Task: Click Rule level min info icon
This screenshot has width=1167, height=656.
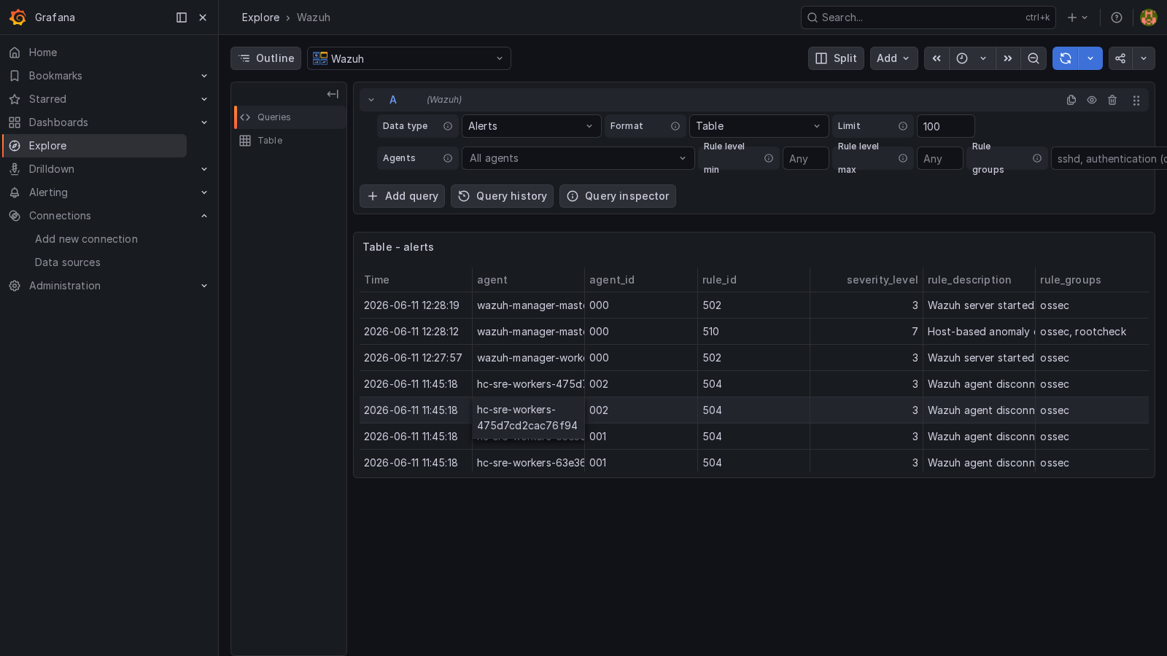Action: (769, 158)
